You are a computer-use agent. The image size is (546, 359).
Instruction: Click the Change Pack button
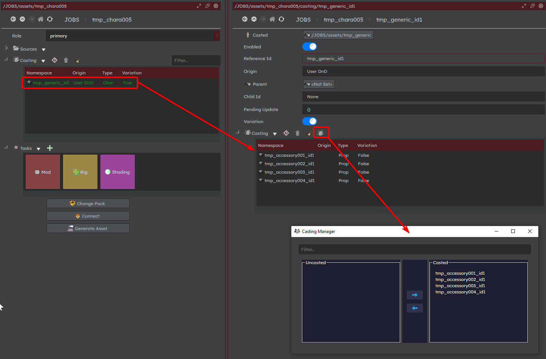(88, 203)
